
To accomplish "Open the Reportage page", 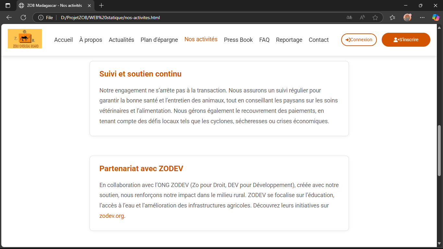I will tap(289, 40).
